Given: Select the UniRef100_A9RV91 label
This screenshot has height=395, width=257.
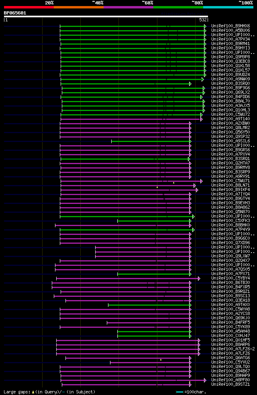Looking at the screenshot, I should [x=230, y=176].
